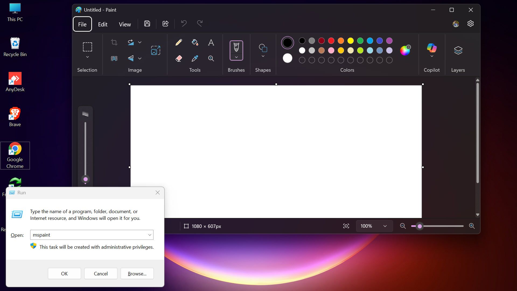Click the fit to window icon
The image size is (517, 291).
[x=346, y=226]
